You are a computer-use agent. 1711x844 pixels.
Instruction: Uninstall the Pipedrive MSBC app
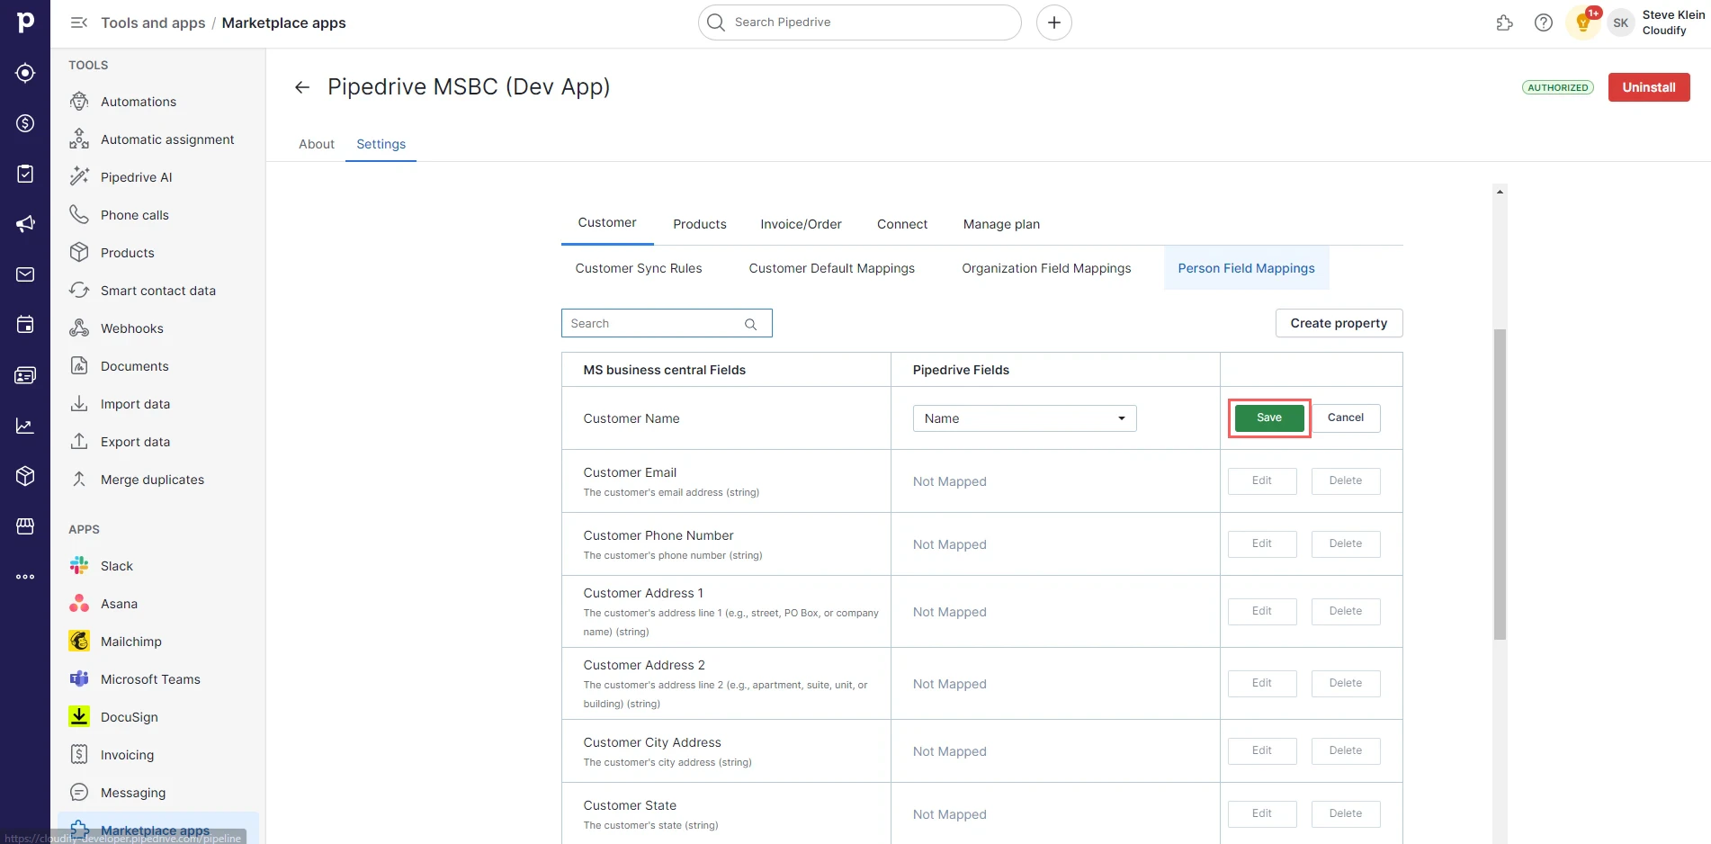pyautogui.click(x=1649, y=87)
